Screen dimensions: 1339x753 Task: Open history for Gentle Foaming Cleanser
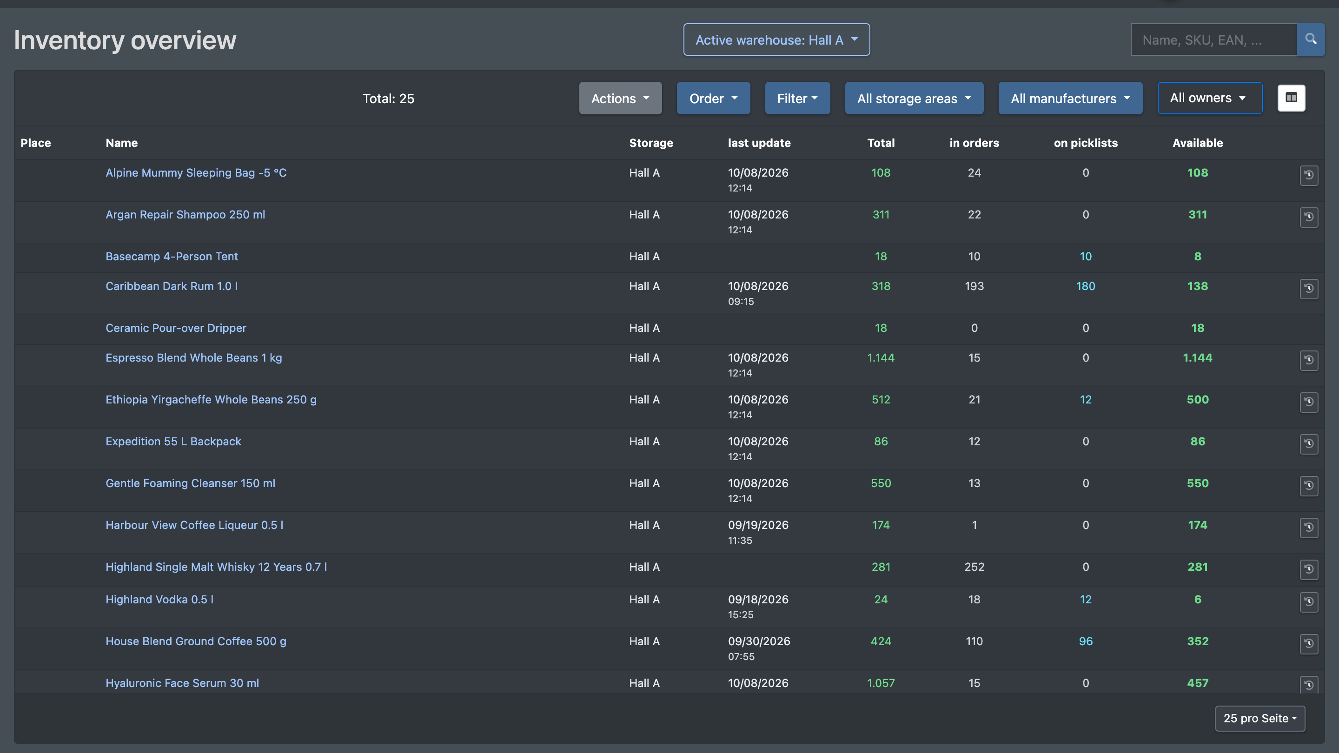(x=1309, y=486)
